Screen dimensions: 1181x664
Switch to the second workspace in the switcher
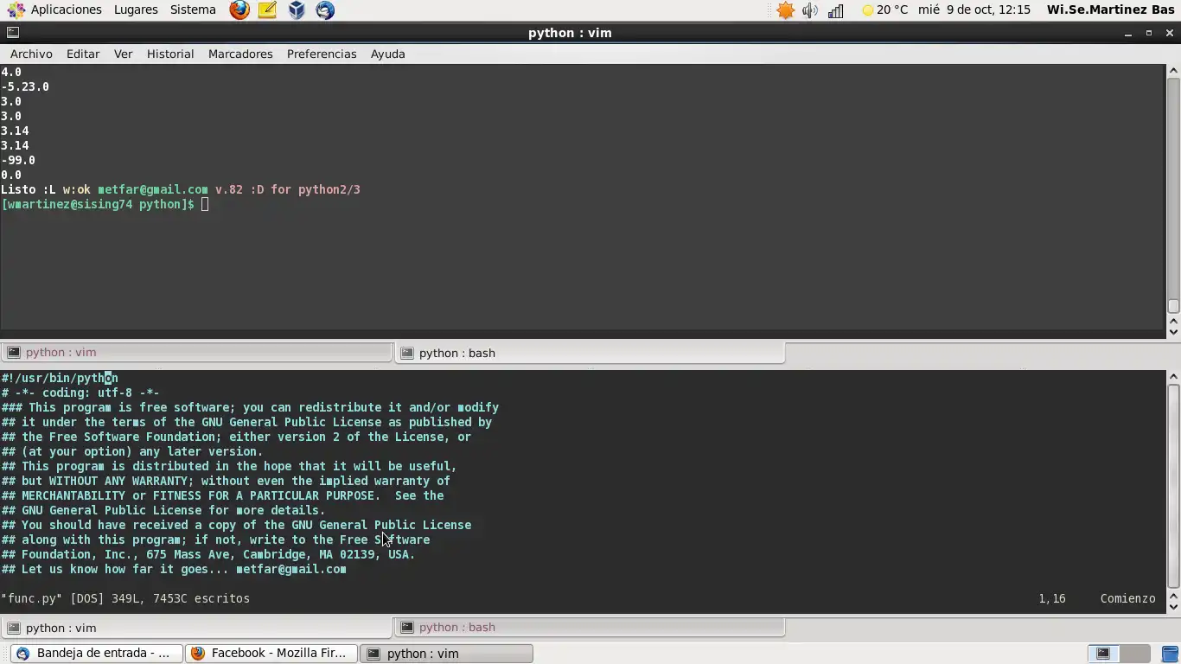[x=1135, y=654]
